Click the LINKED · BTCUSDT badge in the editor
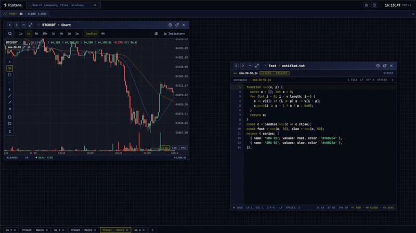This screenshot has width=416, height=233. [x=275, y=73]
